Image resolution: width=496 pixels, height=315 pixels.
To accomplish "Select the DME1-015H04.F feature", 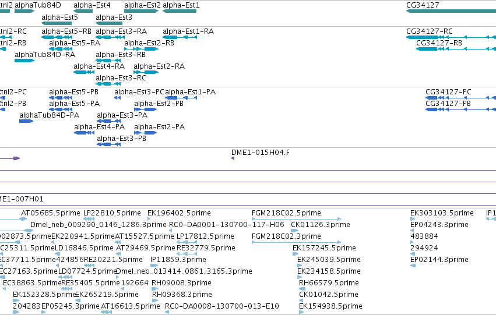I will coord(233,158).
